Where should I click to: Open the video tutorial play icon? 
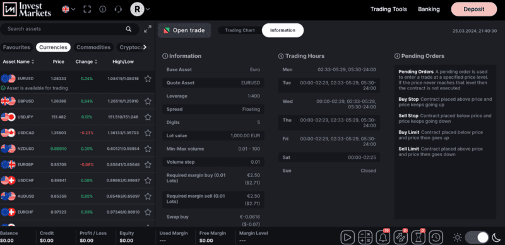point(348,237)
